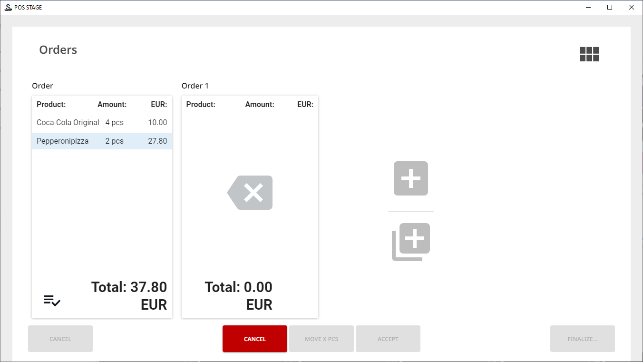Image resolution: width=643 pixels, height=362 pixels.
Task: Click the grey CANCEL button at bottom left
Action: 60,339
